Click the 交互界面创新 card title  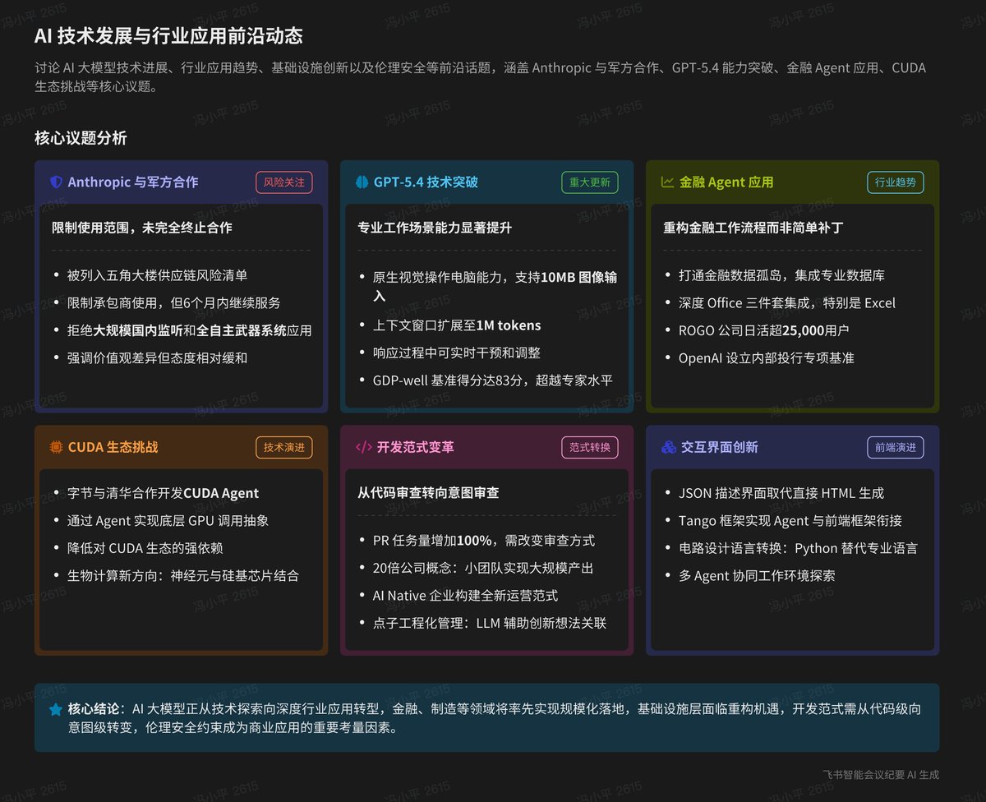point(720,447)
